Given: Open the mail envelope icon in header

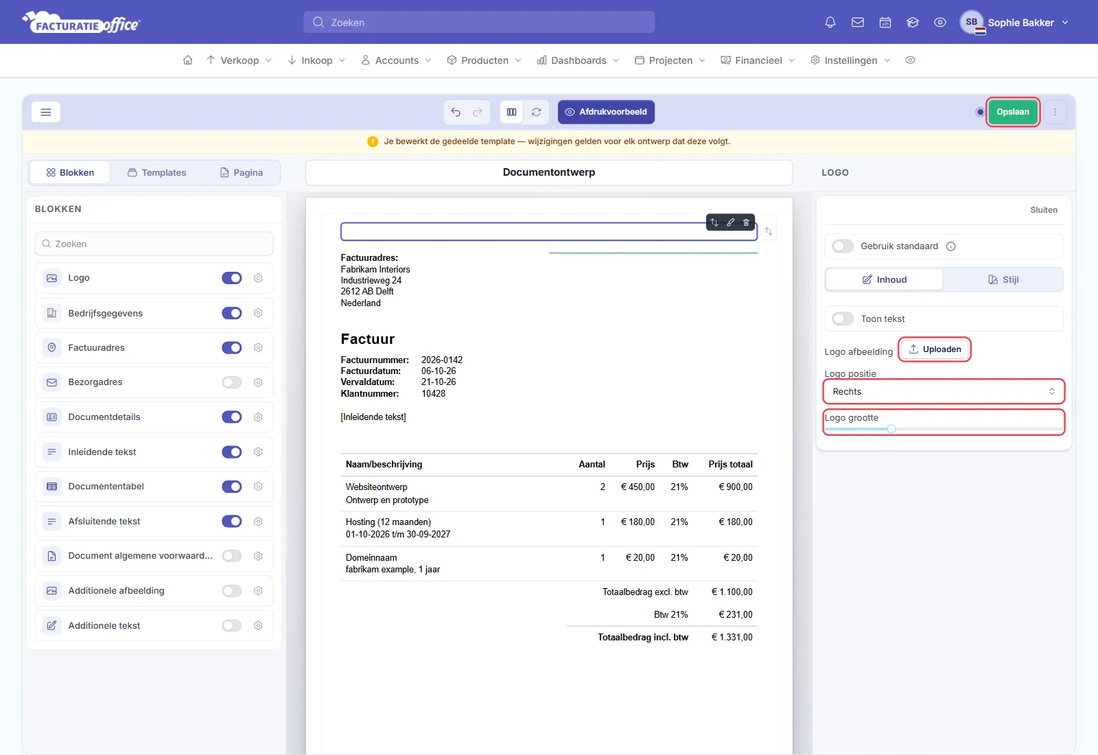Looking at the screenshot, I should coord(858,22).
